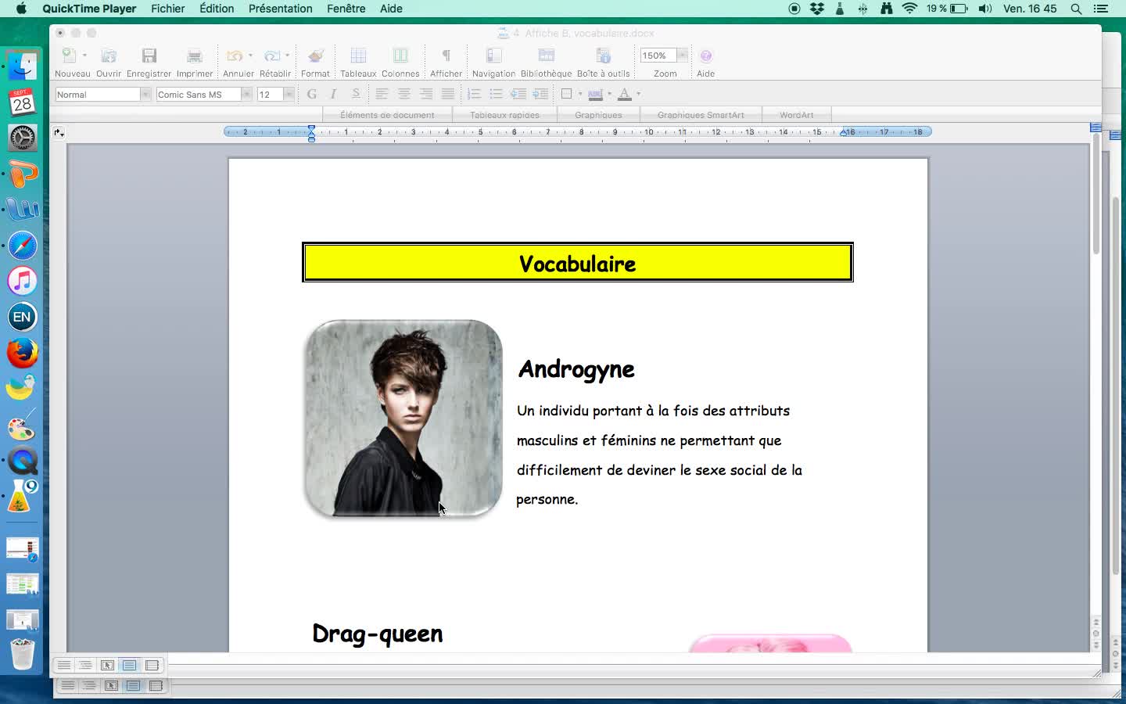Screen dimensions: 1126x704
Task: Click the Annuler undo button
Action: [234, 56]
